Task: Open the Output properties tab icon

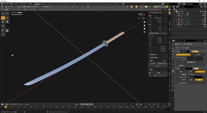Action: (x=173, y=51)
